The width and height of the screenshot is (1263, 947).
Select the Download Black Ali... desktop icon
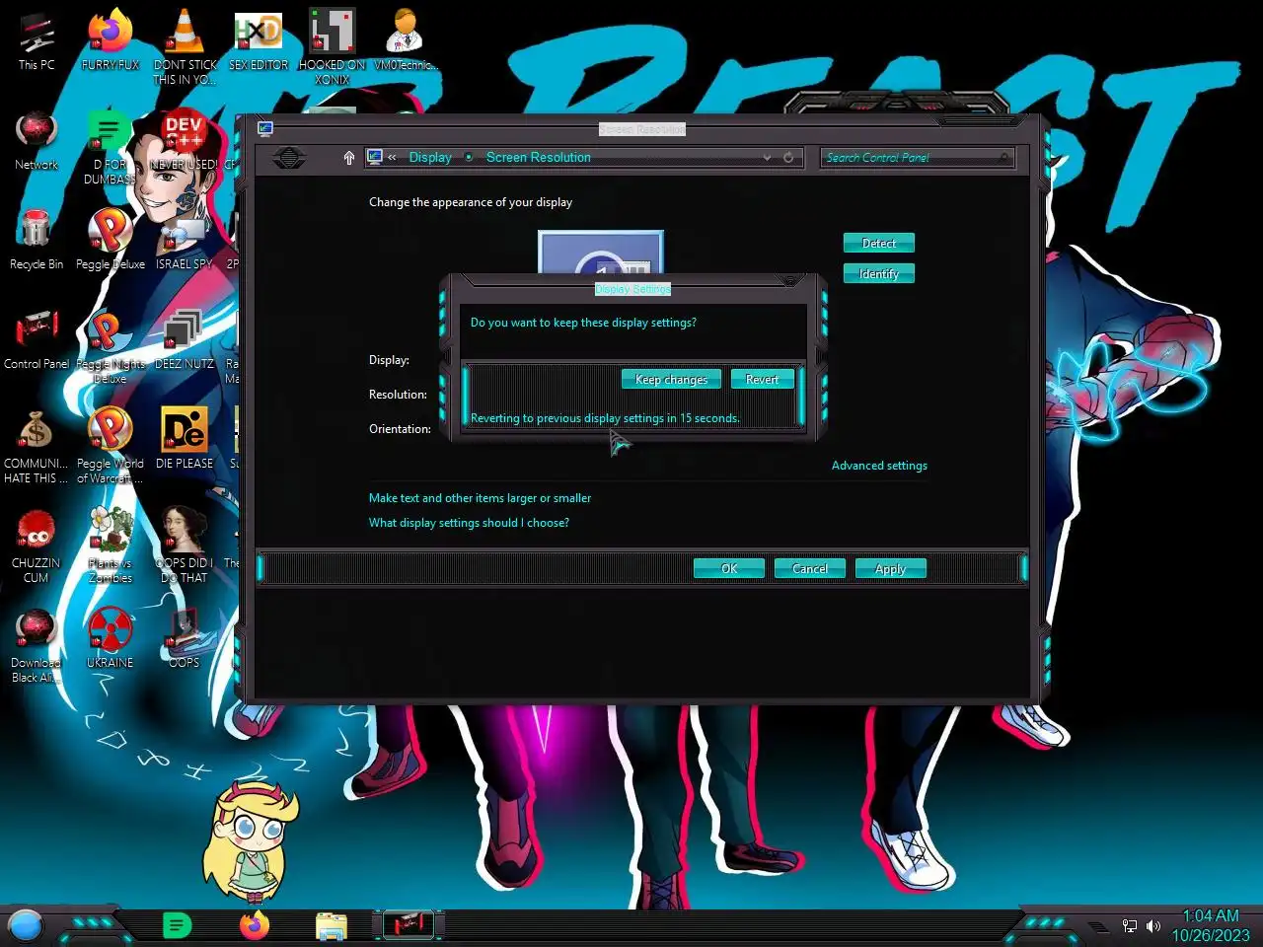tap(37, 646)
